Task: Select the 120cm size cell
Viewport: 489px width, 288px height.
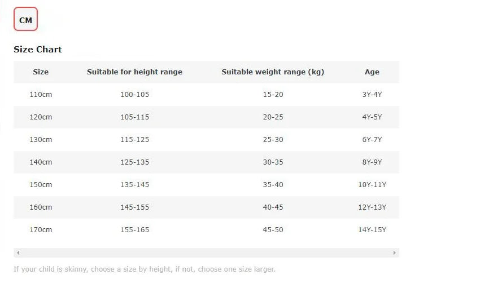Action: [41, 117]
